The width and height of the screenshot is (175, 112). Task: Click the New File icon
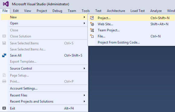92,36
